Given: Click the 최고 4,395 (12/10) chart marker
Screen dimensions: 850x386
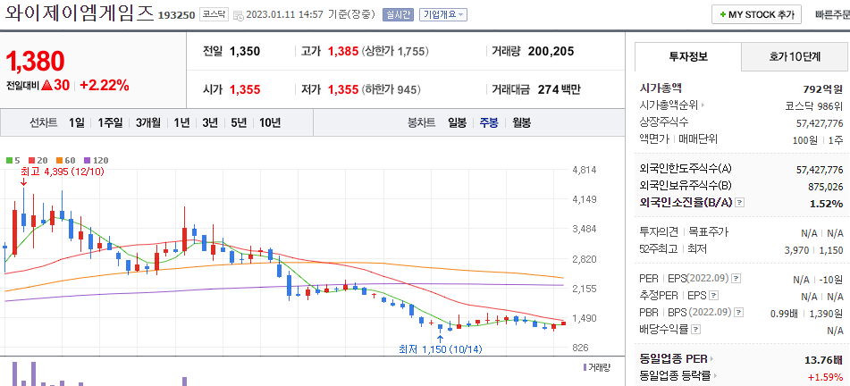Looking at the screenshot, I should pos(62,172).
